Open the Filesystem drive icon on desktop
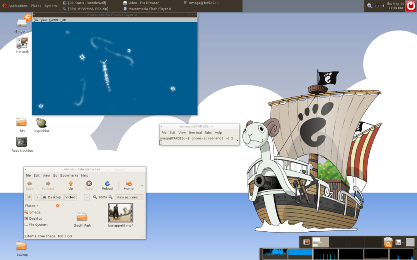The height and width of the screenshot is (260, 417). 22,23
